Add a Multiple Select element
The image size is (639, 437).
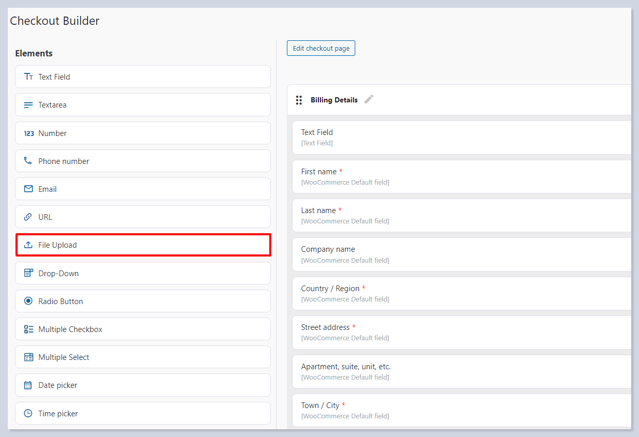point(142,357)
